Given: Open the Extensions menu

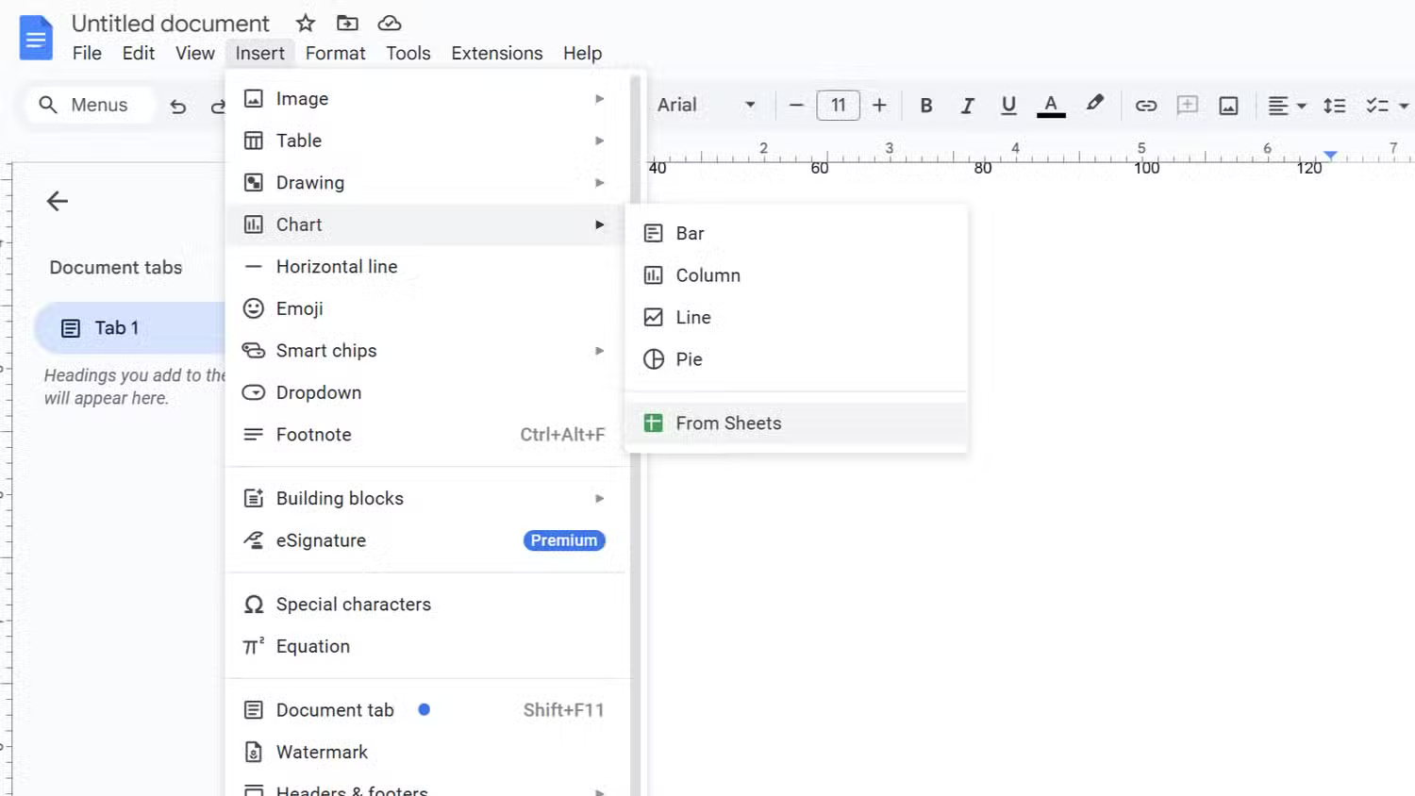Looking at the screenshot, I should click(x=496, y=53).
